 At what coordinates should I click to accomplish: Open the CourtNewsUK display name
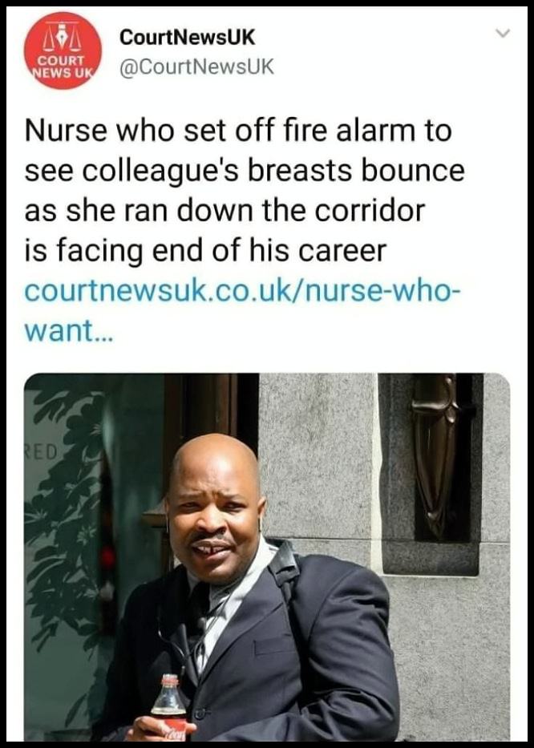tap(187, 37)
